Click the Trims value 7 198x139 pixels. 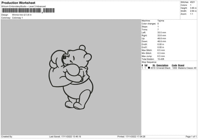pos(158,30)
